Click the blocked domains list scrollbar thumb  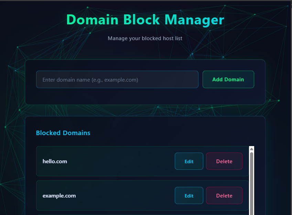coord(251,183)
